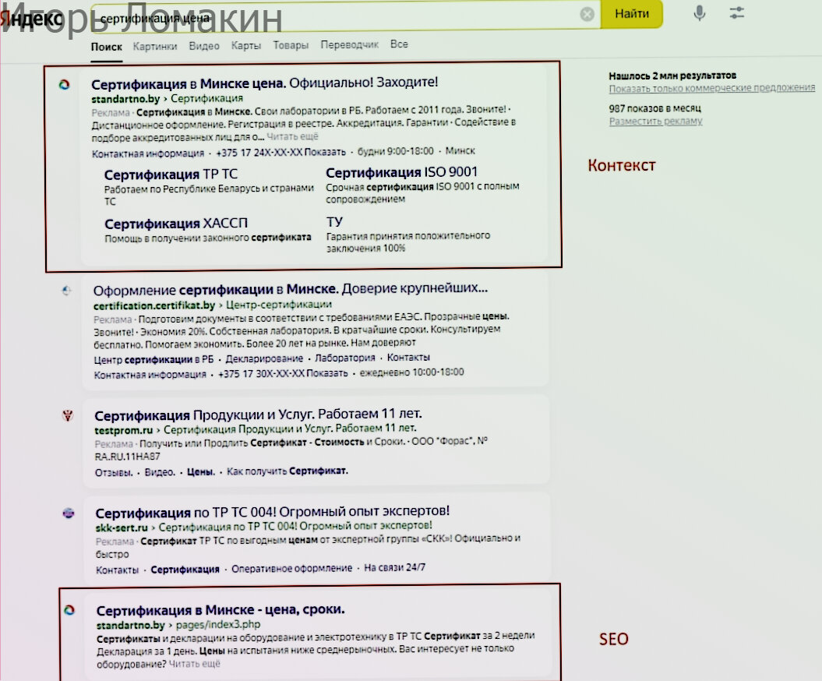822x681 pixels.
Task: Show phone number +375 17 24X-XX-XX
Action: pyautogui.click(x=281, y=152)
